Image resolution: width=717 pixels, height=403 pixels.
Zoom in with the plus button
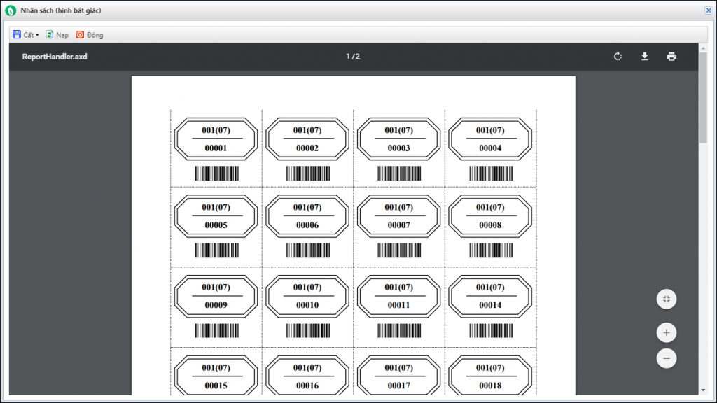(667, 332)
